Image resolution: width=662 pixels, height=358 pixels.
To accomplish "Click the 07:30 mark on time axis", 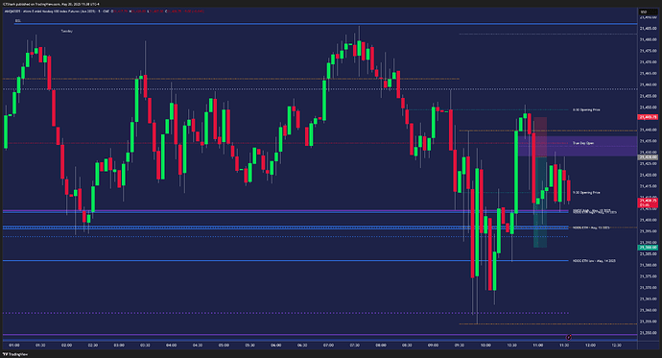I will 355,346.
